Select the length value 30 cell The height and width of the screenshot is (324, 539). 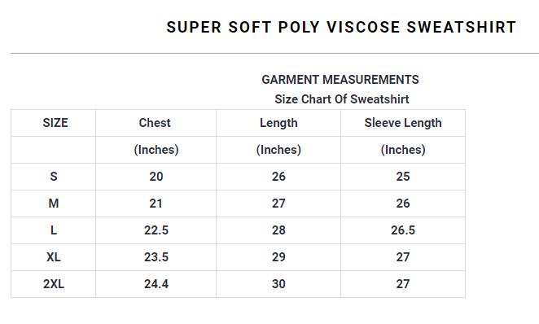pos(278,284)
